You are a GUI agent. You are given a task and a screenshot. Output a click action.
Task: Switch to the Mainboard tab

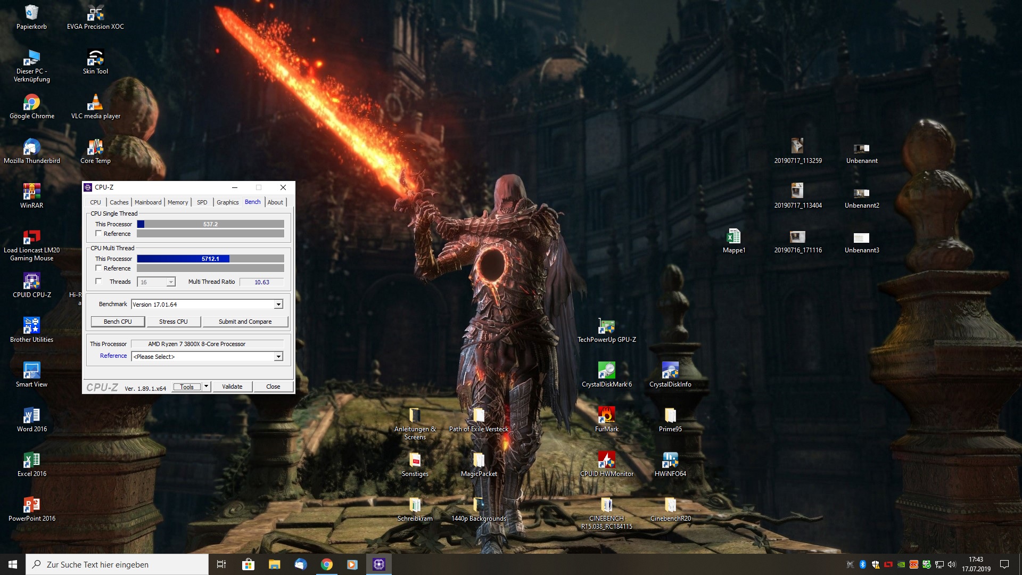coord(147,202)
